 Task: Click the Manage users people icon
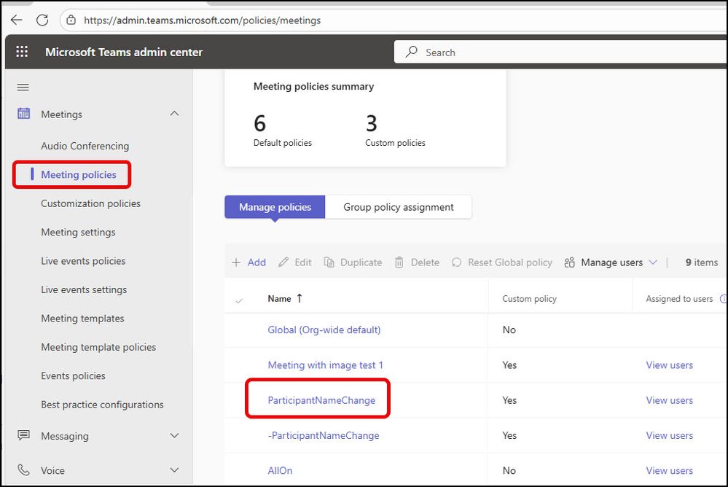point(570,262)
